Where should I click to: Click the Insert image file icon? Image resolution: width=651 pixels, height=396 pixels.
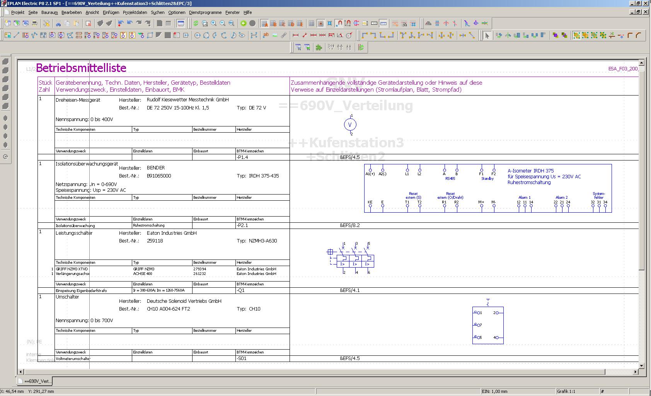click(275, 35)
